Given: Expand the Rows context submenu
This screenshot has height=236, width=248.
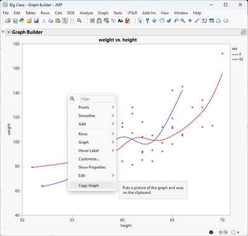Looking at the screenshot, I should (x=92, y=134).
